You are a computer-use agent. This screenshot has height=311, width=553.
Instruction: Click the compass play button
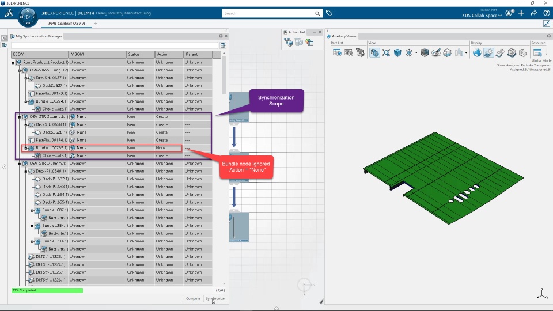28,17
